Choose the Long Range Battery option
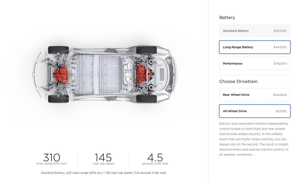This screenshot has height=180, width=300. click(255, 47)
